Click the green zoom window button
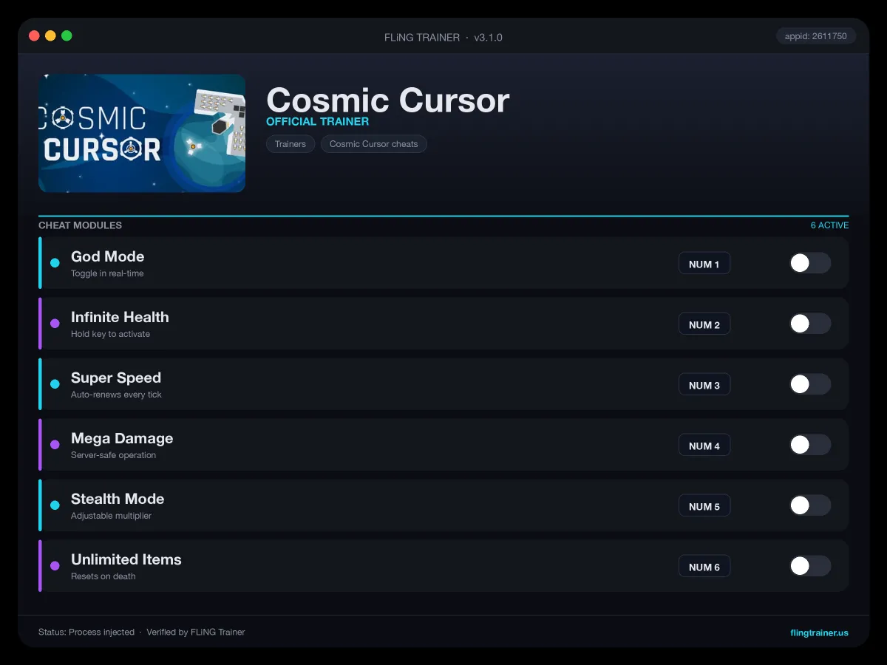The width and height of the screenshot is (887, 665). point(67,35)
